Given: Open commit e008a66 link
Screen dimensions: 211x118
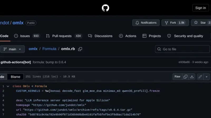Looking at the screenshot, I should [x=184, y=62].
